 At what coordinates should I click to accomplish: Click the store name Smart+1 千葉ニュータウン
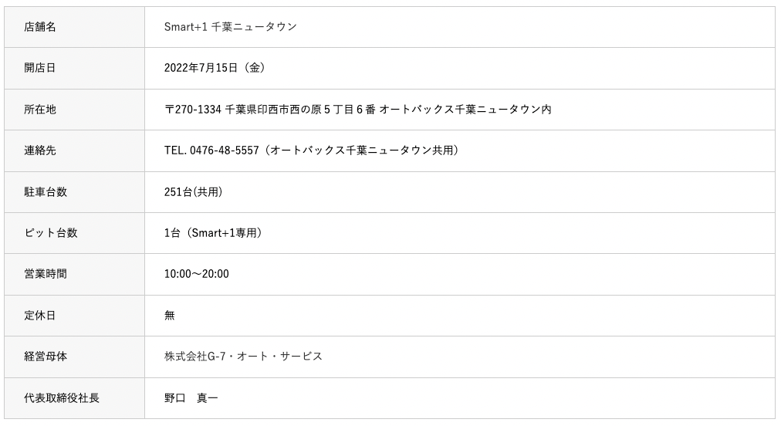tap(230, 27)
